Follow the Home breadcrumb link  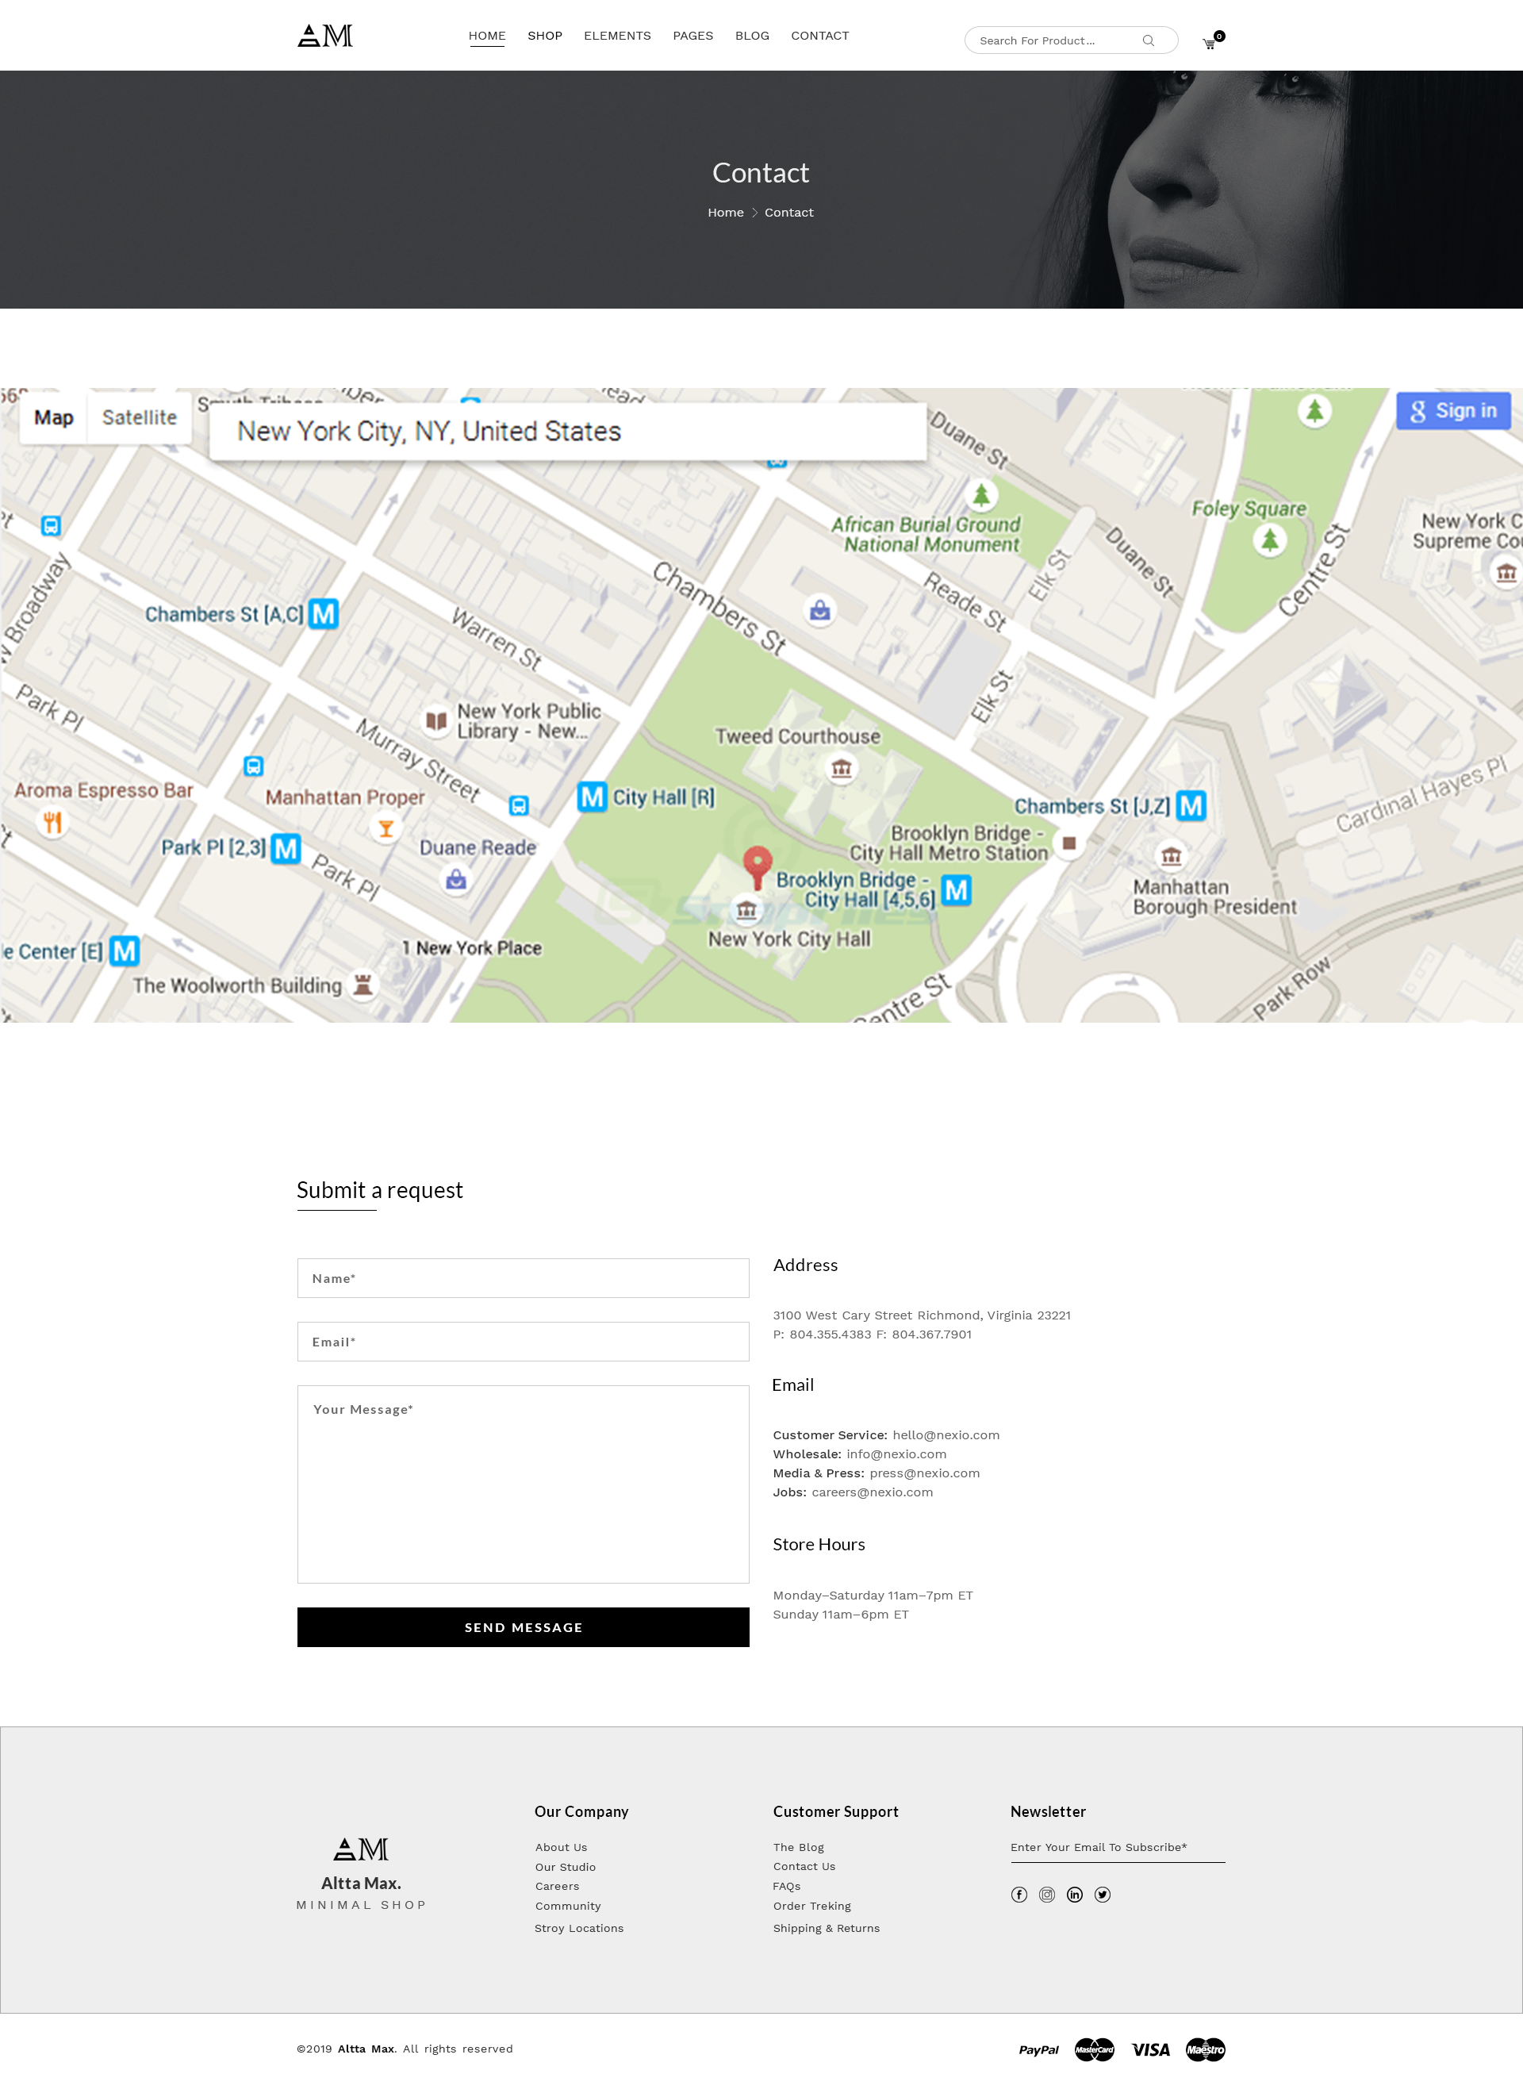(725, 213)
